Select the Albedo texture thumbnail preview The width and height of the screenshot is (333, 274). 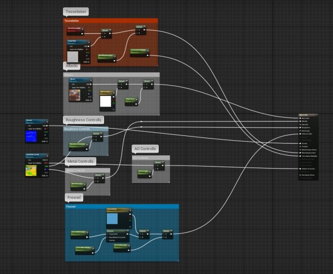(75, 95)
